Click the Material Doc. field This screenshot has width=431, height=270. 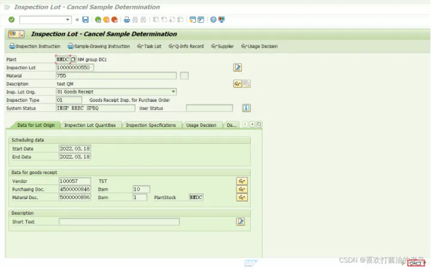pos(75,197)
